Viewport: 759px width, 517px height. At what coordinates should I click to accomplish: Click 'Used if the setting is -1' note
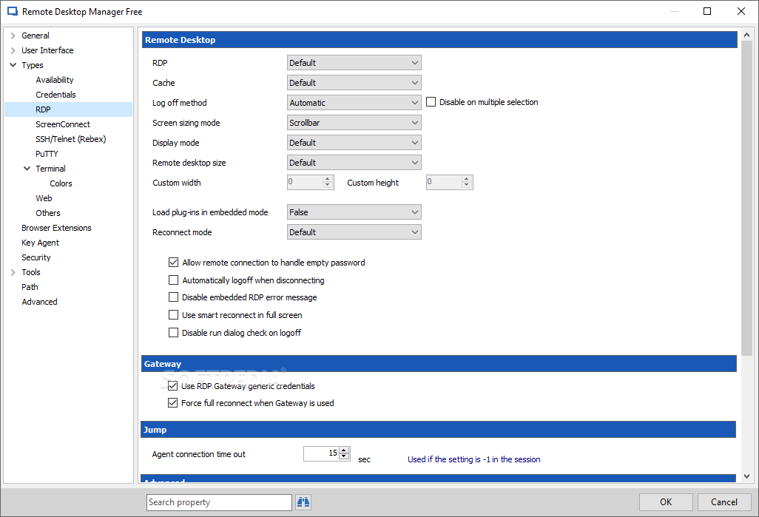tap(474, 459)
